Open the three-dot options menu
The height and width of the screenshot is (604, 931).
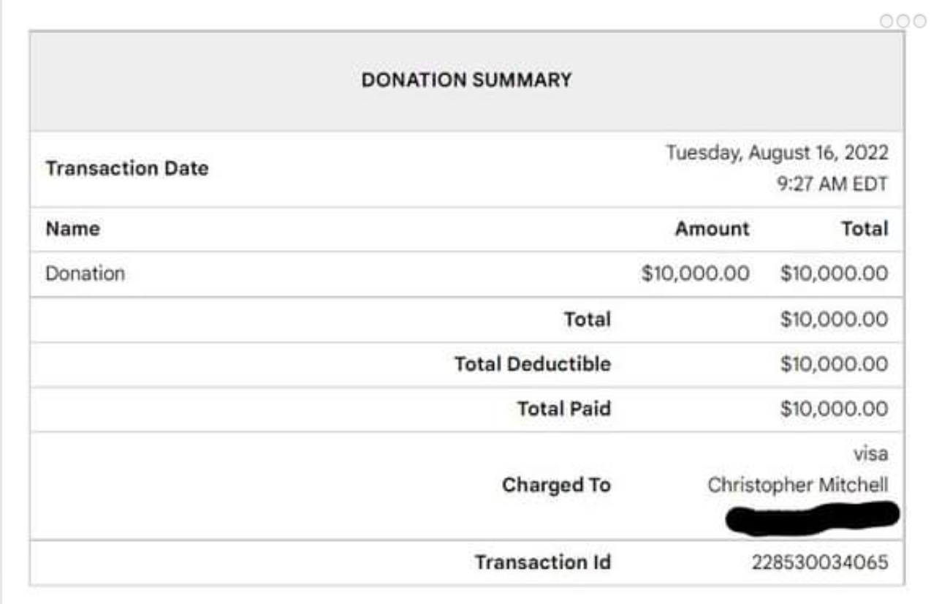pos(903,20)
